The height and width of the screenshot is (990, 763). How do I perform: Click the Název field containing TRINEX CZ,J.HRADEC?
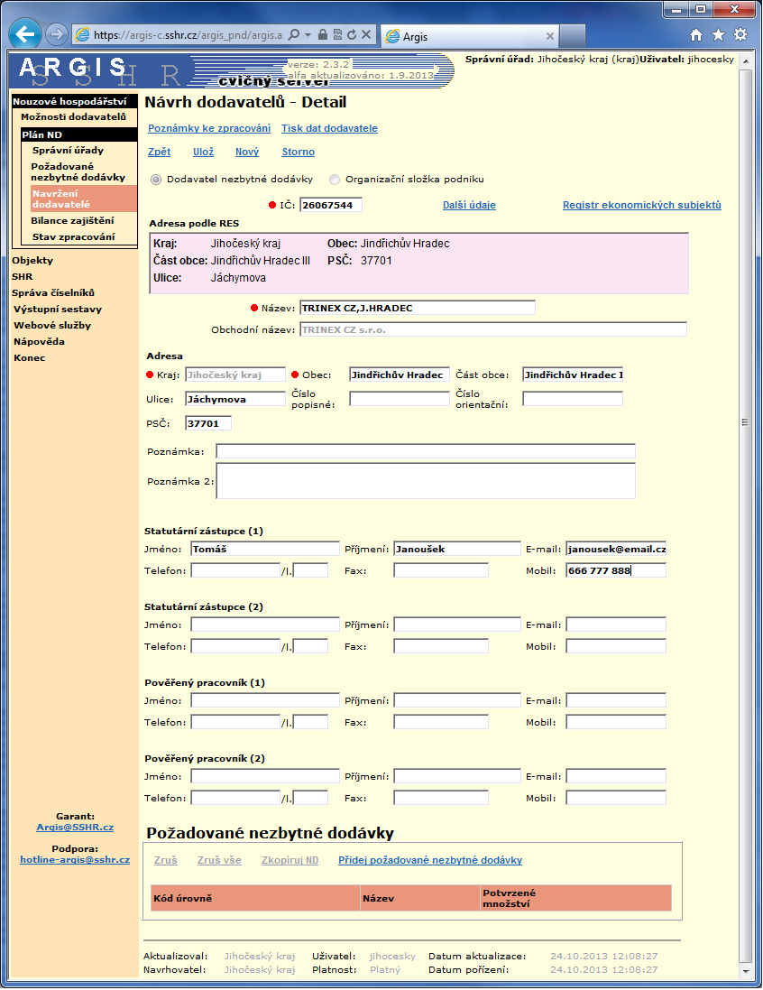[418, 308]
